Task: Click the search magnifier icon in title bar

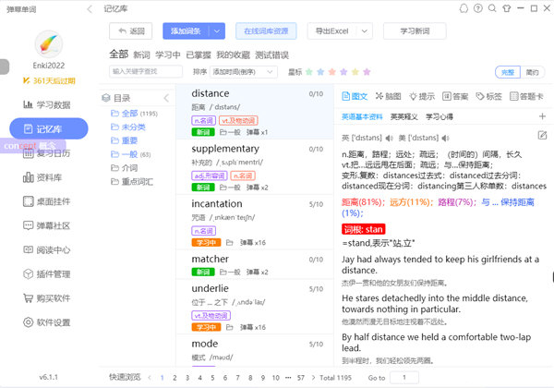Action: click(492, 8)
